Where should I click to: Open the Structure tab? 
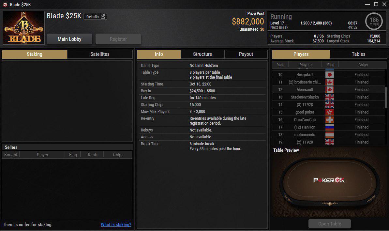pos(202,54)
